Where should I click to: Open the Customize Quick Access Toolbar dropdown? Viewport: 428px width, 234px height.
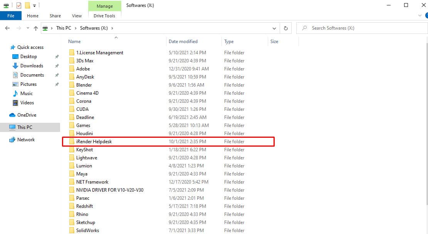(34, 6)
